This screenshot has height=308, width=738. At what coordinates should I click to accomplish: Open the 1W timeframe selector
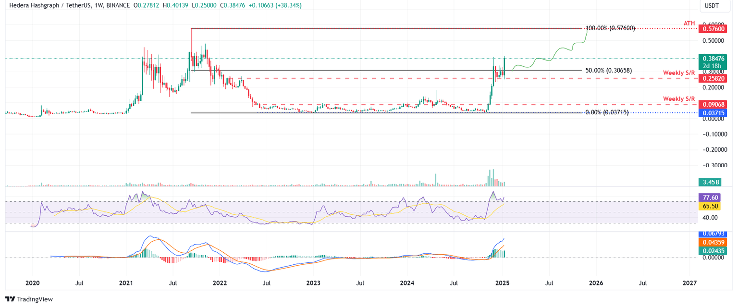point(98,5)
